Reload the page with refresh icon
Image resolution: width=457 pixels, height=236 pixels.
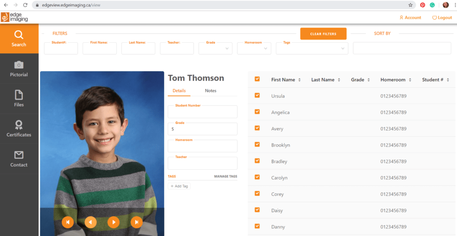pos(25,5)
